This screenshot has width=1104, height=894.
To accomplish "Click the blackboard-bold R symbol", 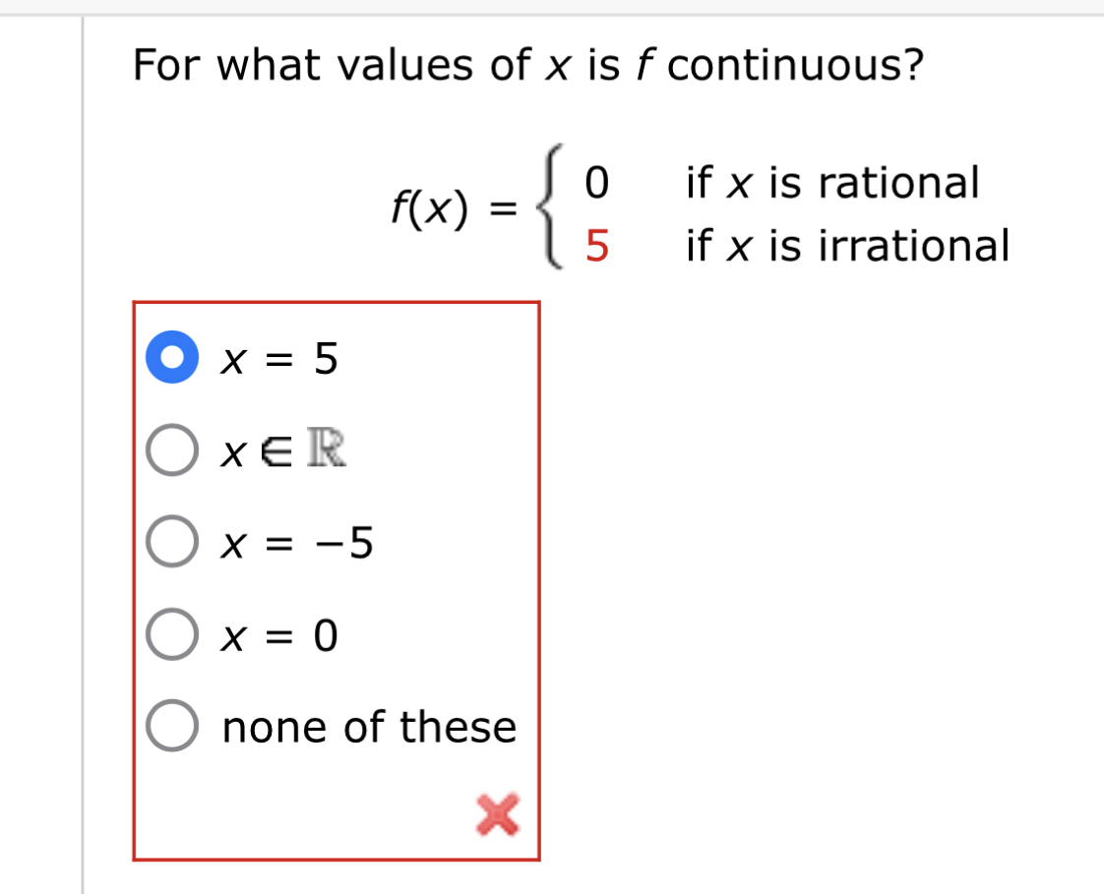I will (x=326, y=452).
